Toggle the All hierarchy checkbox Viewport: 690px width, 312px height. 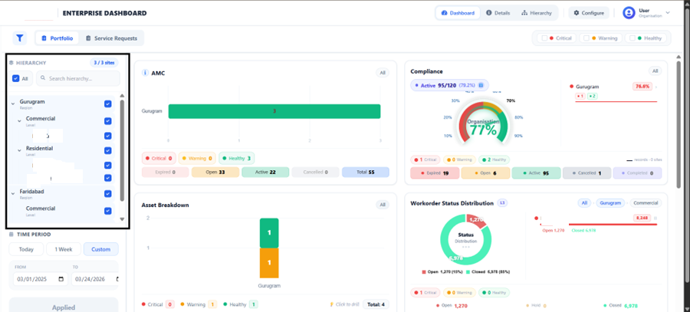(x=16, y=78)
